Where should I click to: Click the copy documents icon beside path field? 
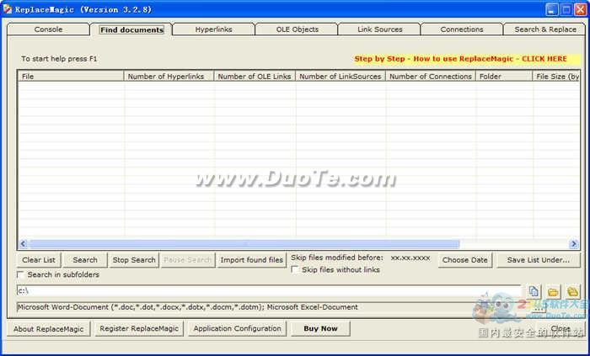[x=534, y=291]
